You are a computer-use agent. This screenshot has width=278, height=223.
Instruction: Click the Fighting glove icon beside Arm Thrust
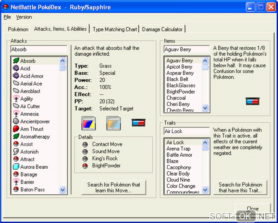(16, 129)
